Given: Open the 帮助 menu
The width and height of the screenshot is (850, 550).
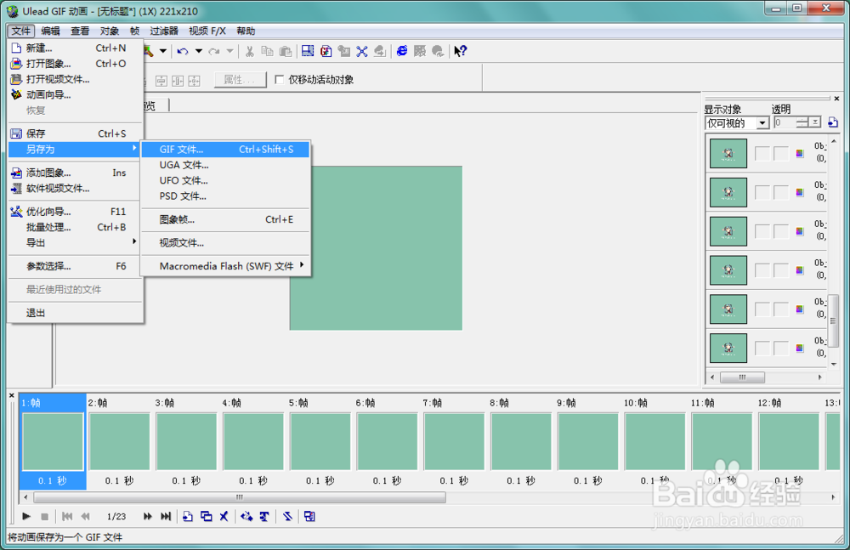Looking at the screenshot, I should point(246,31).
